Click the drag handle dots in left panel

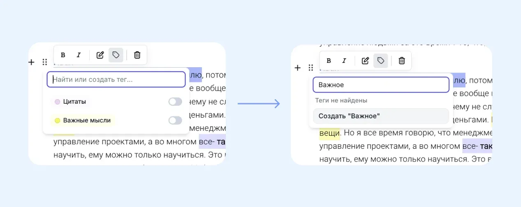coord(45,62)
